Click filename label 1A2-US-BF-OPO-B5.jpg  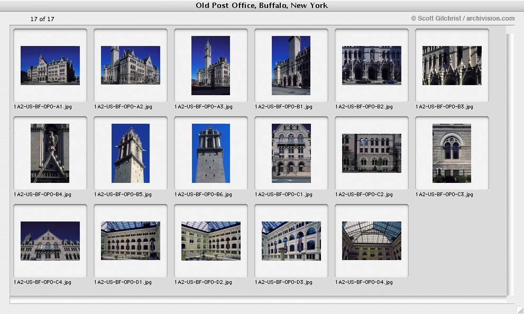click(123, 195)
